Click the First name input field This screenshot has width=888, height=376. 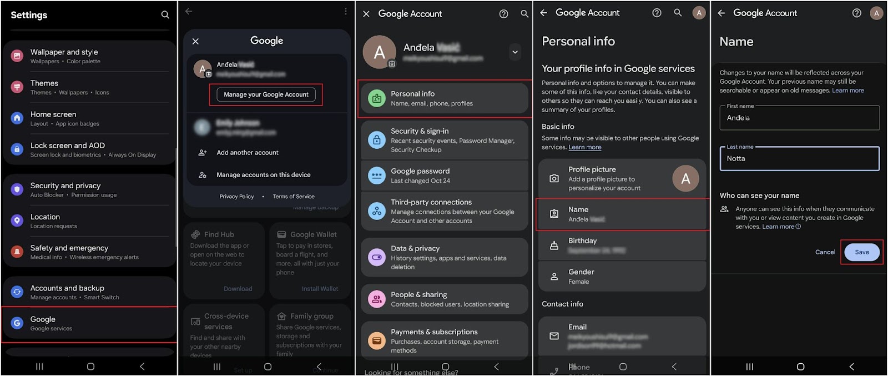pos(799,118)
